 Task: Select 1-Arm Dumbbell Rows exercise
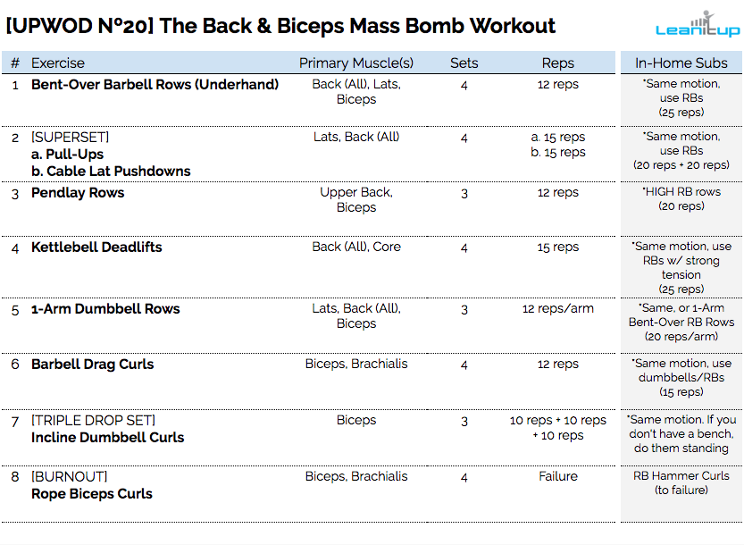(105, 309)
